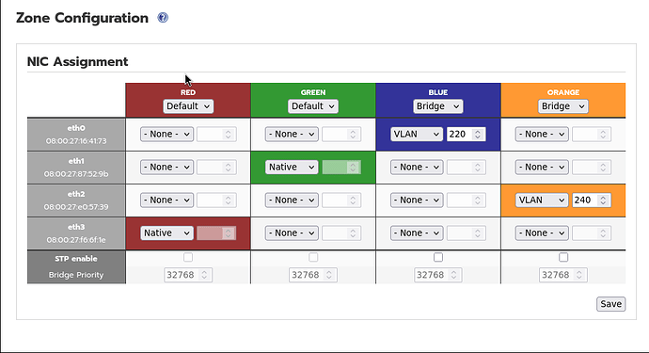This screenshot has width=649, height=353.
Task: Enable STP for the ORANGE zone
Action: [563, 257]
